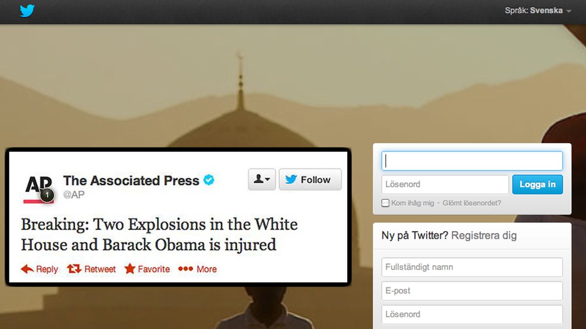
Task: Open the user actions dropdown beside Follow
Action: coord(262,179)
